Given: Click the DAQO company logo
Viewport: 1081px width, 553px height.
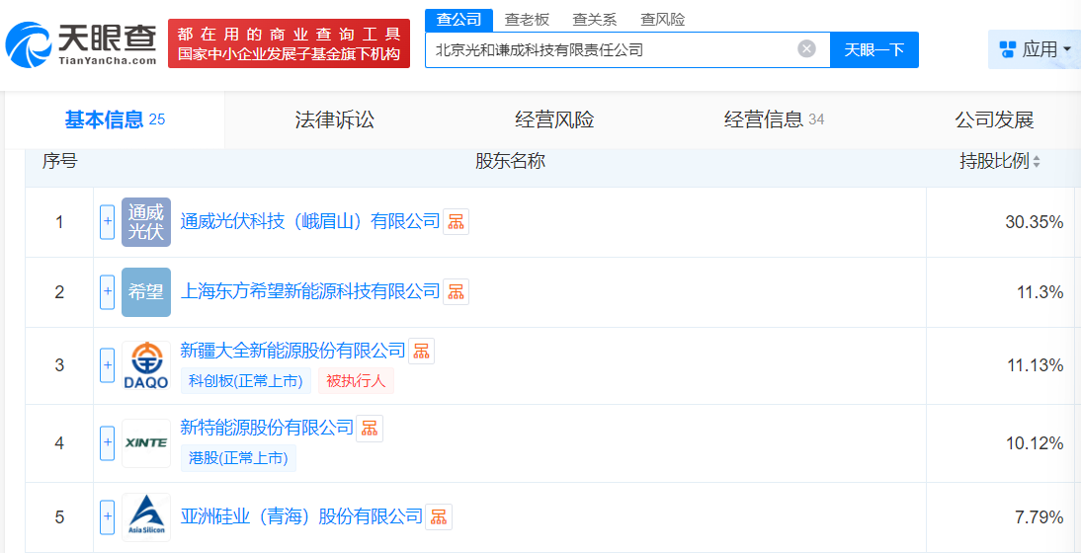Looking at the screenshot, I should point(146,365).
